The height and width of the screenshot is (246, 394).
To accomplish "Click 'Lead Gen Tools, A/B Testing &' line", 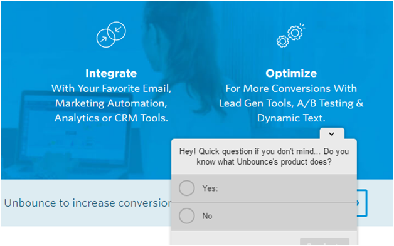I will click(291, 103).
